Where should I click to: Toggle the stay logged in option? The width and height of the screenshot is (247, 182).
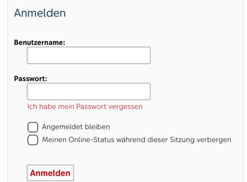click(x=33, y=127)
